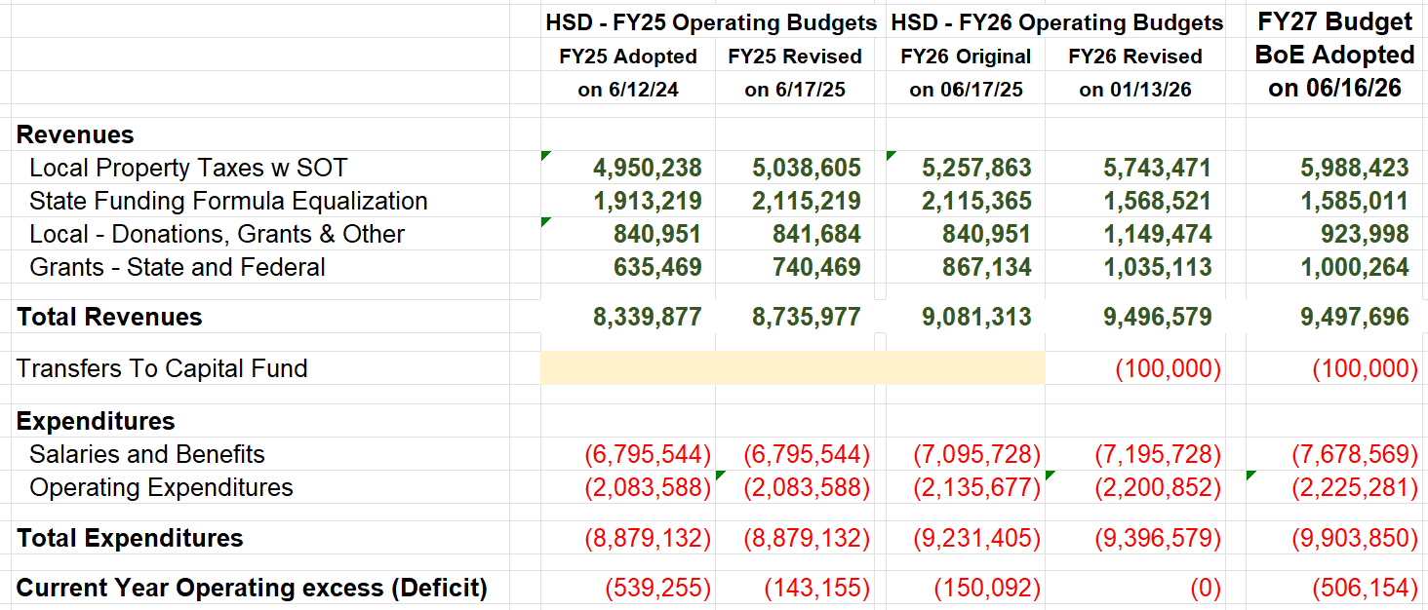The width and height of the screenshot is (1428, 610).
Task: Select the 'HSD - FY26 Operating Budgets' header
Action: tap(1056, 22)
